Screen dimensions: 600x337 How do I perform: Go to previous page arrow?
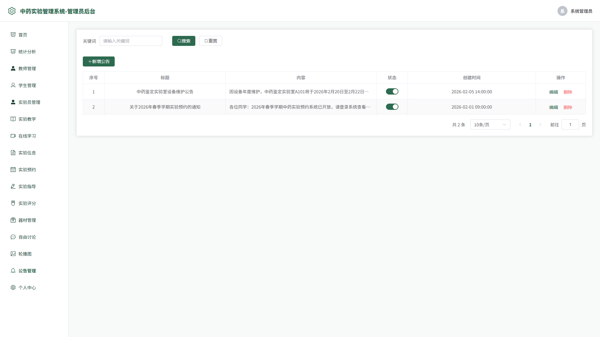(520, 125)
